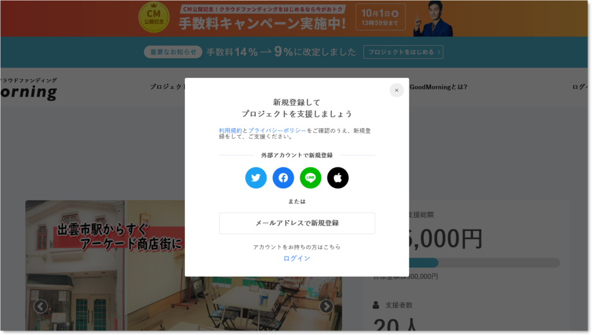Image resolution: width=592 pixels, height=335 pixels.
Task: Open the プロジェクト menu item
Action: pos(167,87)
